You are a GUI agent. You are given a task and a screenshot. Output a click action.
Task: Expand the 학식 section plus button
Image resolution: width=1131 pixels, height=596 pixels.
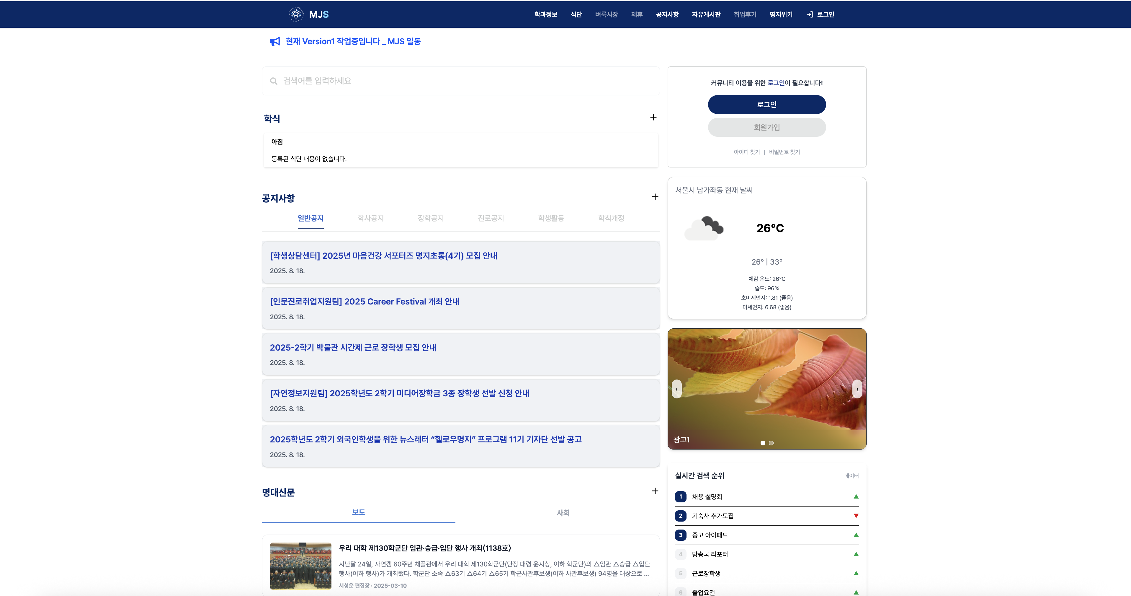(x=653, y=117)
